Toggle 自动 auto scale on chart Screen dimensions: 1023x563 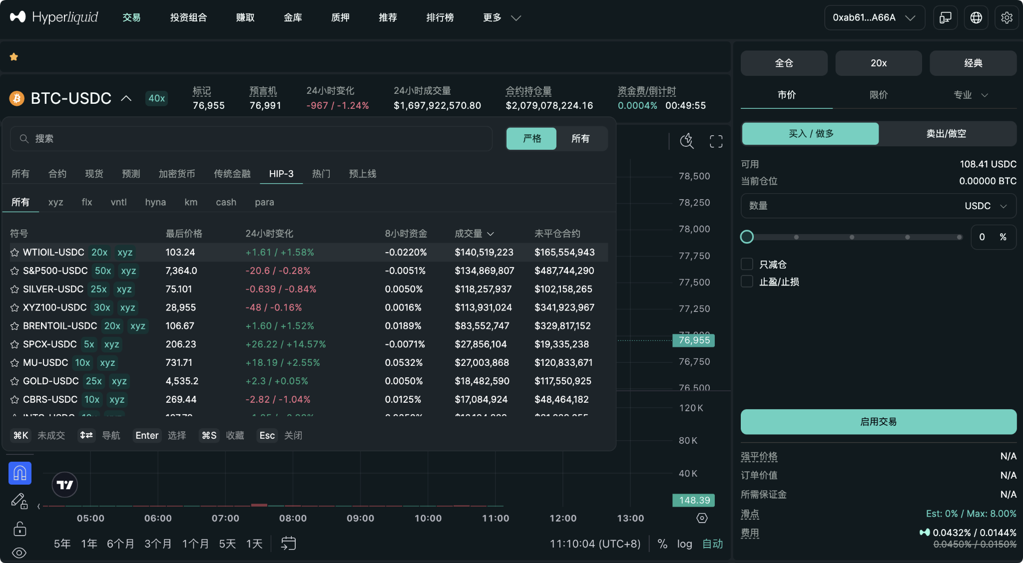(x=712, y=544)
